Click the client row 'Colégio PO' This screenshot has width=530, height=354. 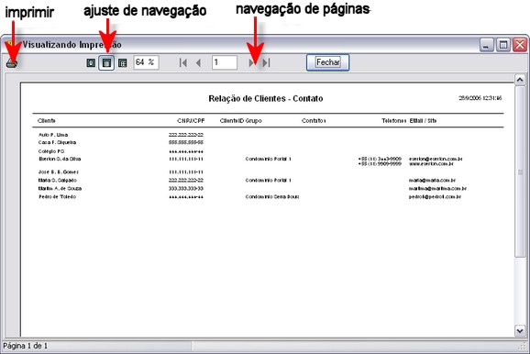click(x=51, y=151)
